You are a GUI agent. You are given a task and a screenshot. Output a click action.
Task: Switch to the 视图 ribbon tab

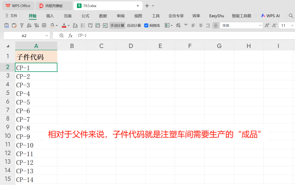[138, 16]
